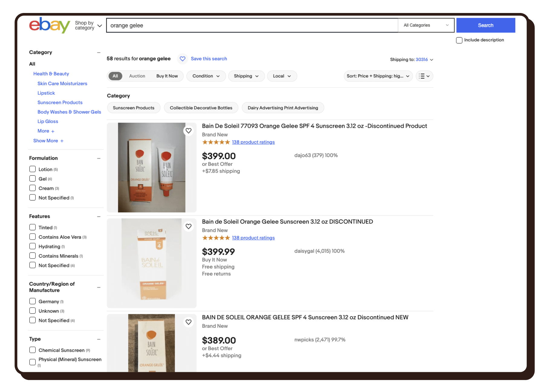The height and width of the screenshot is (387, 544).
Task: Open BAIN DE SOLEIL ORANGE GELEE Discontinued NEW title
Action: [x=305, y=318]
